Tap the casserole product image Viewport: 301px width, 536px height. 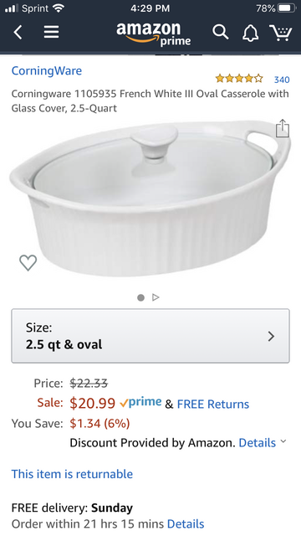(x=150, y=198)
